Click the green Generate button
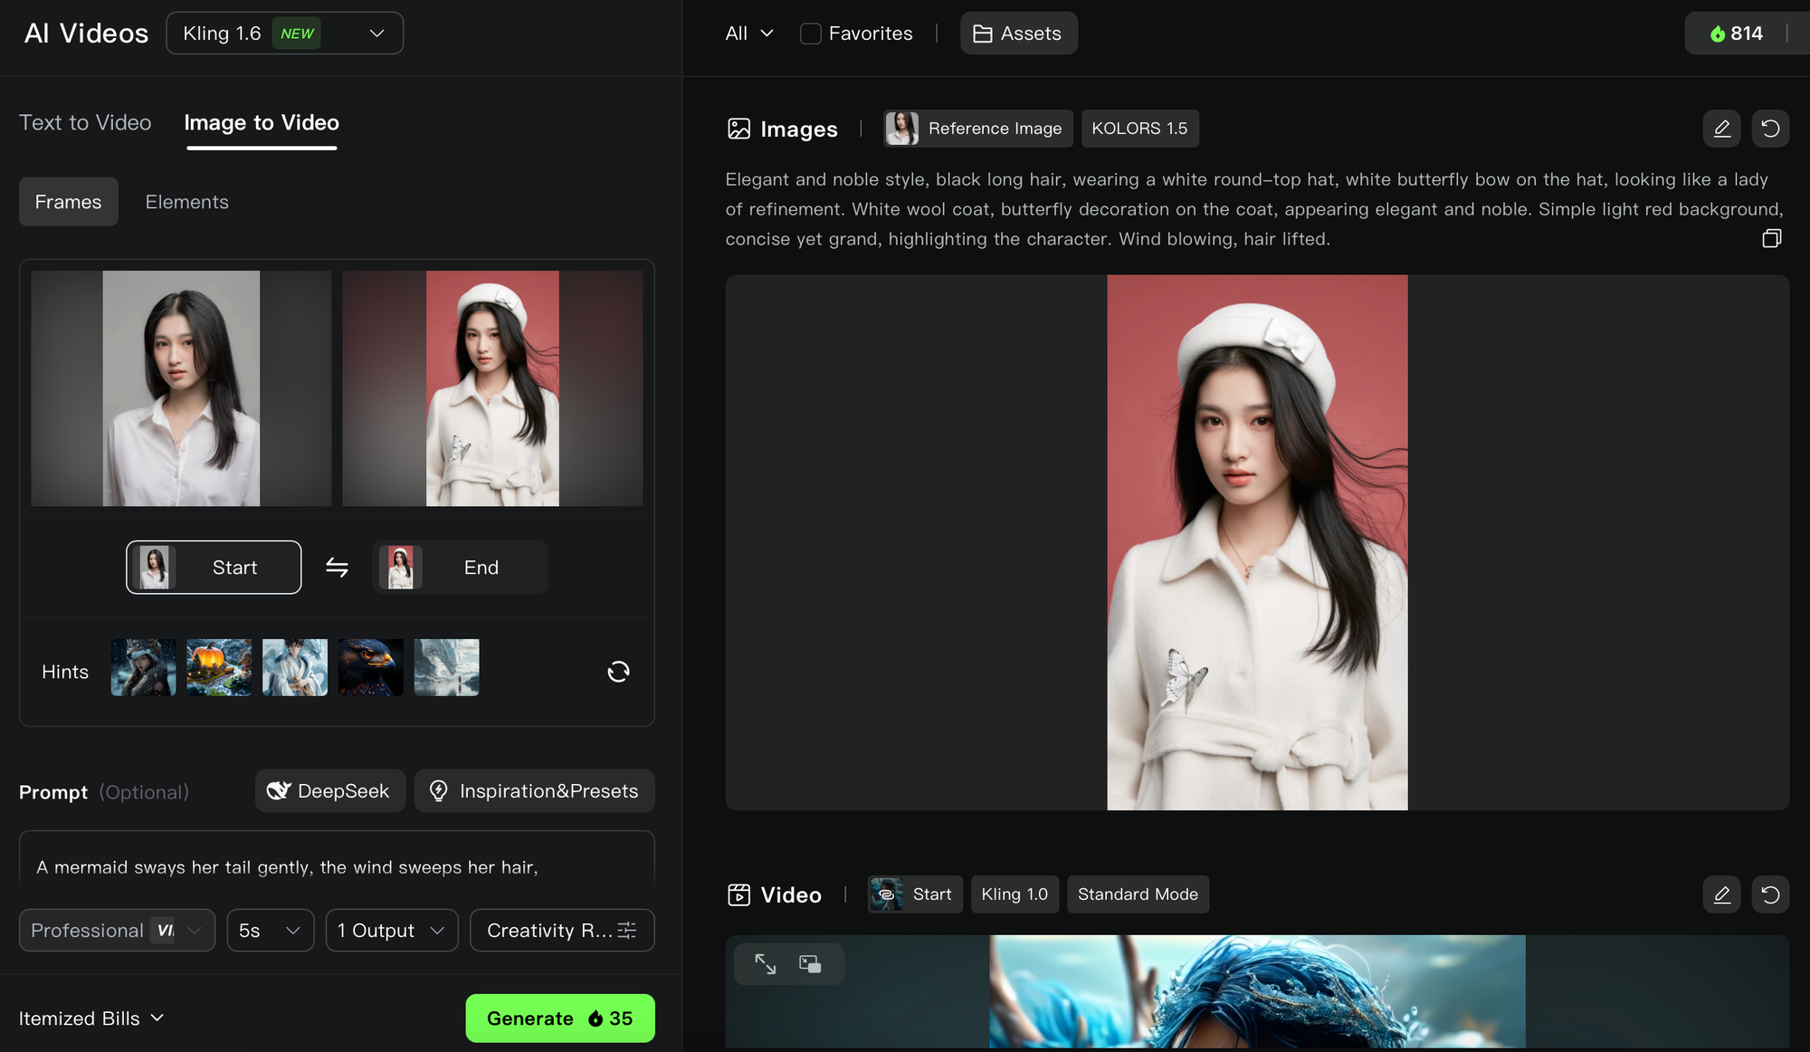The image size is (1810, 1052). (x=559, y=1019)
